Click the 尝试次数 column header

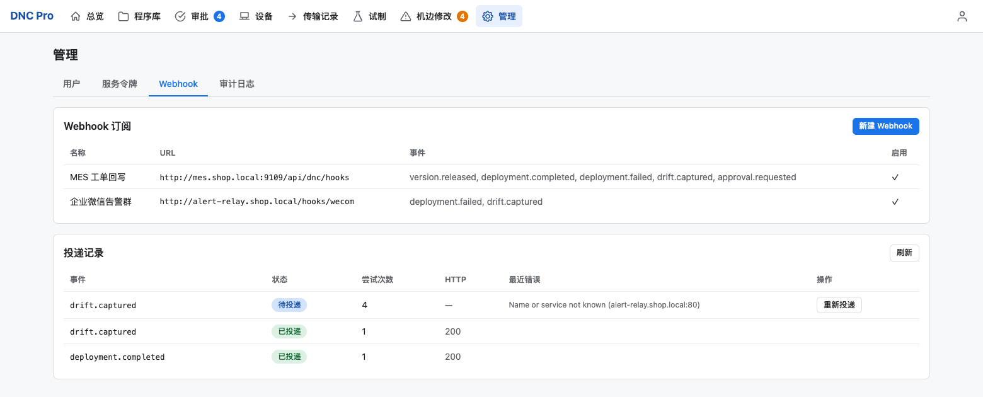coord(377,279)
